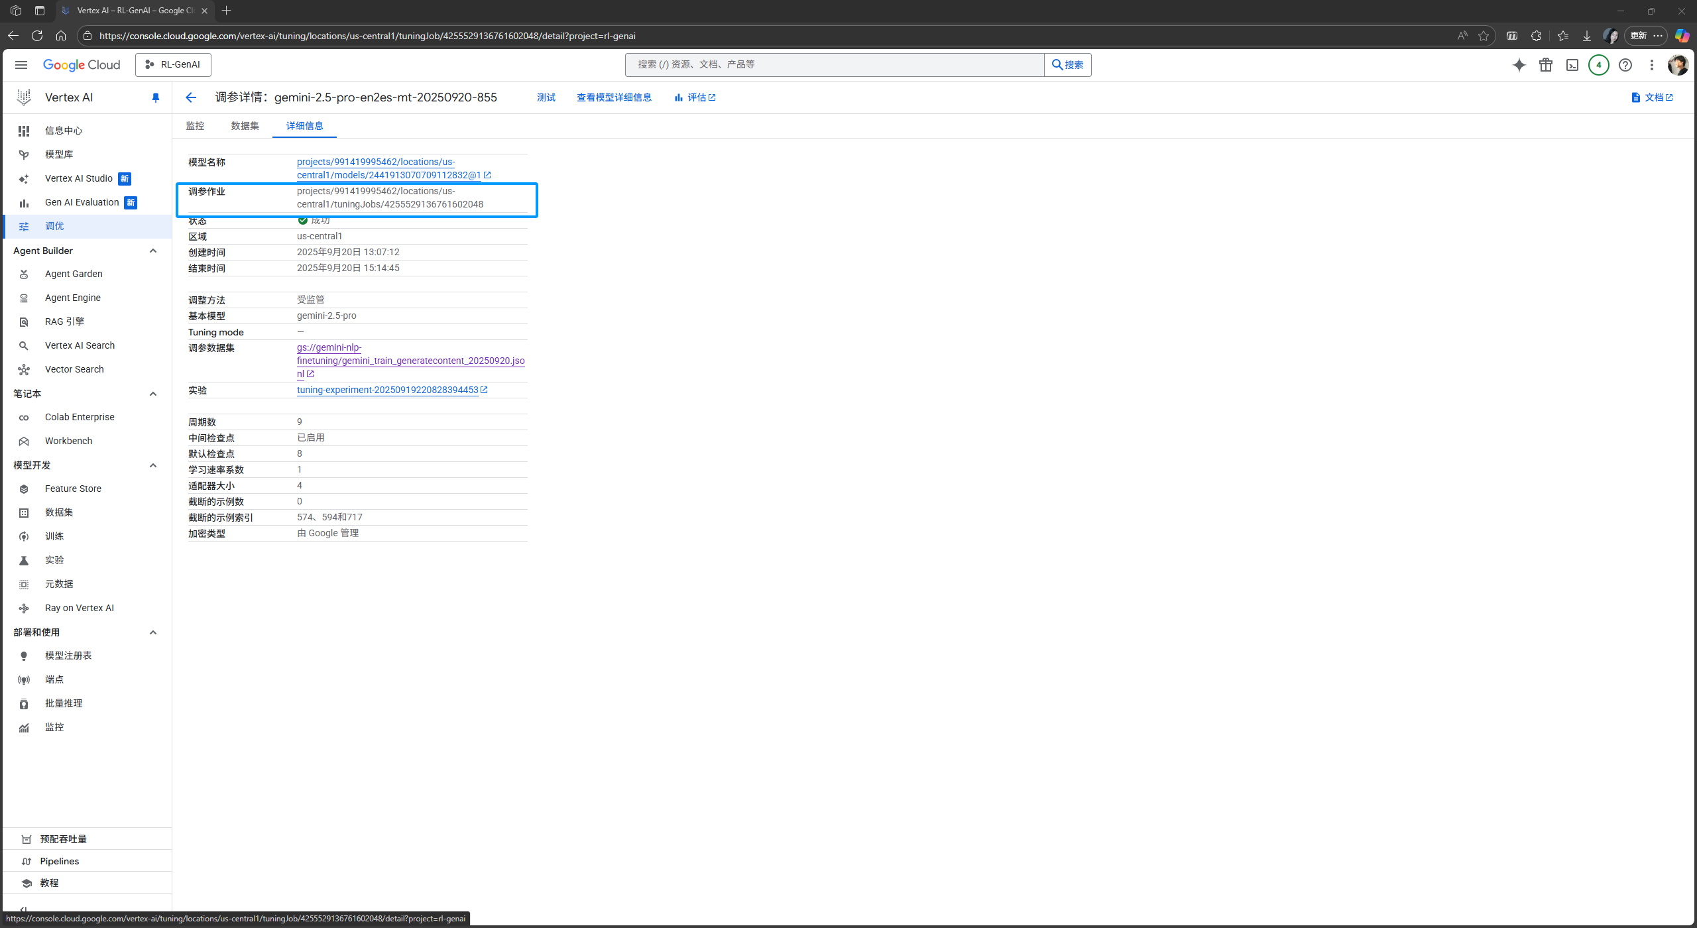
Task: Open the three-dot settings menu in header
Action: pyautogui.click(x=1652, y=65)
